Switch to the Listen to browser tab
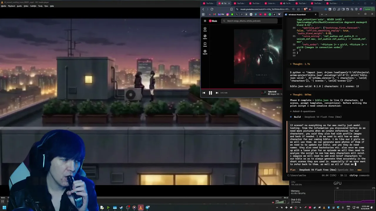The height and width of the screenshot is (211, 376). [x=270, y=4]
